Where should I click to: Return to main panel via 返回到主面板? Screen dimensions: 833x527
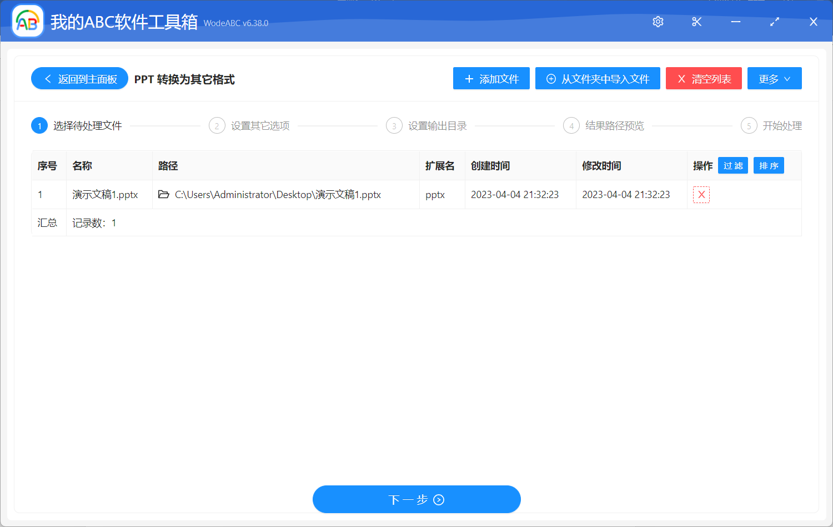pyautogui.click(x=79, y=78)
